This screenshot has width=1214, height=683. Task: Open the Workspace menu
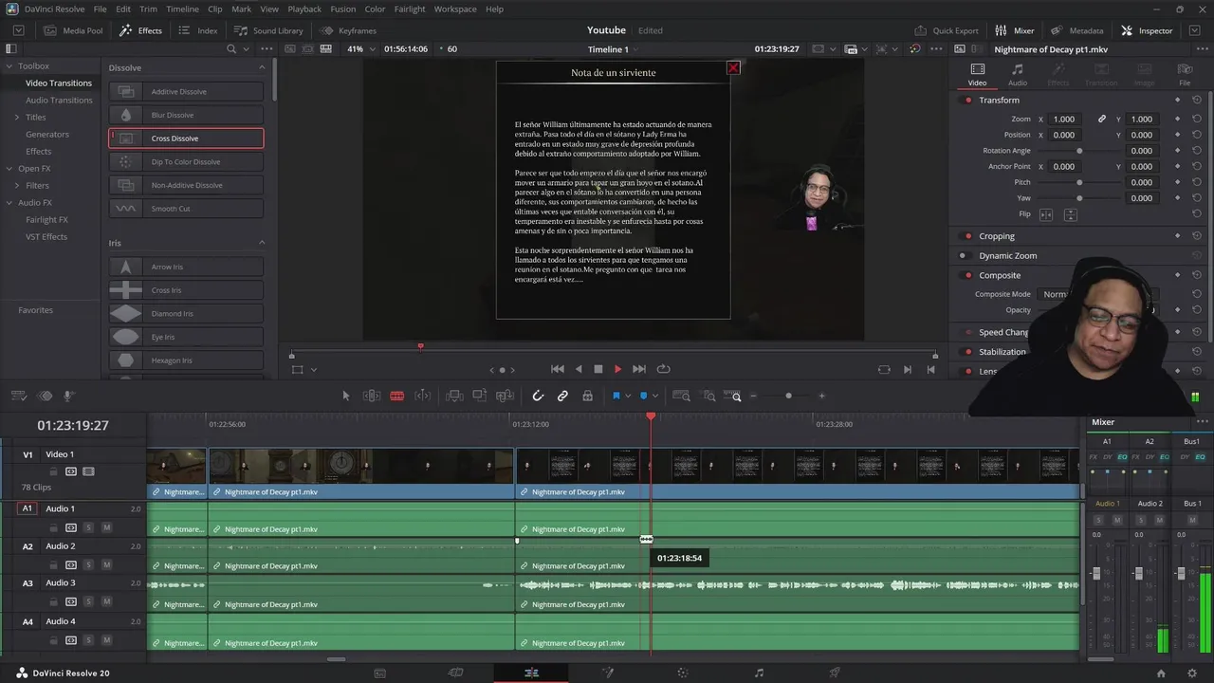(455, 9)
